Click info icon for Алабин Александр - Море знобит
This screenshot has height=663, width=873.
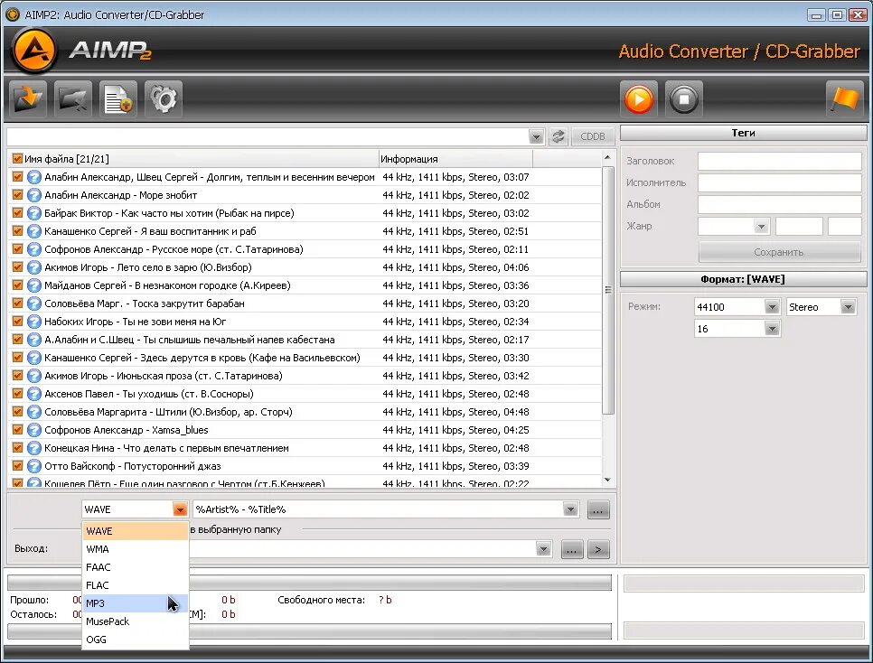(x=34, y=195)
